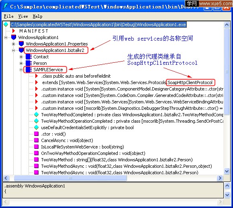
Task: Select the '.ctor : void()' method row
Action: 53,134
